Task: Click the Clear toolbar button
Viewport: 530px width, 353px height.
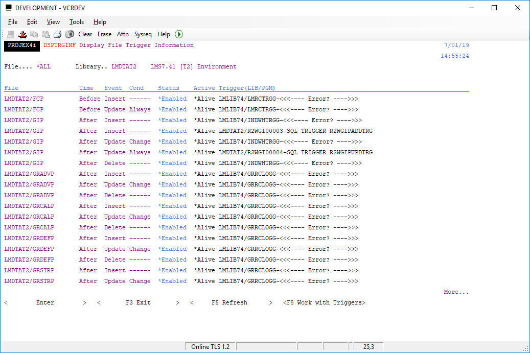Action: coord(85,34)
